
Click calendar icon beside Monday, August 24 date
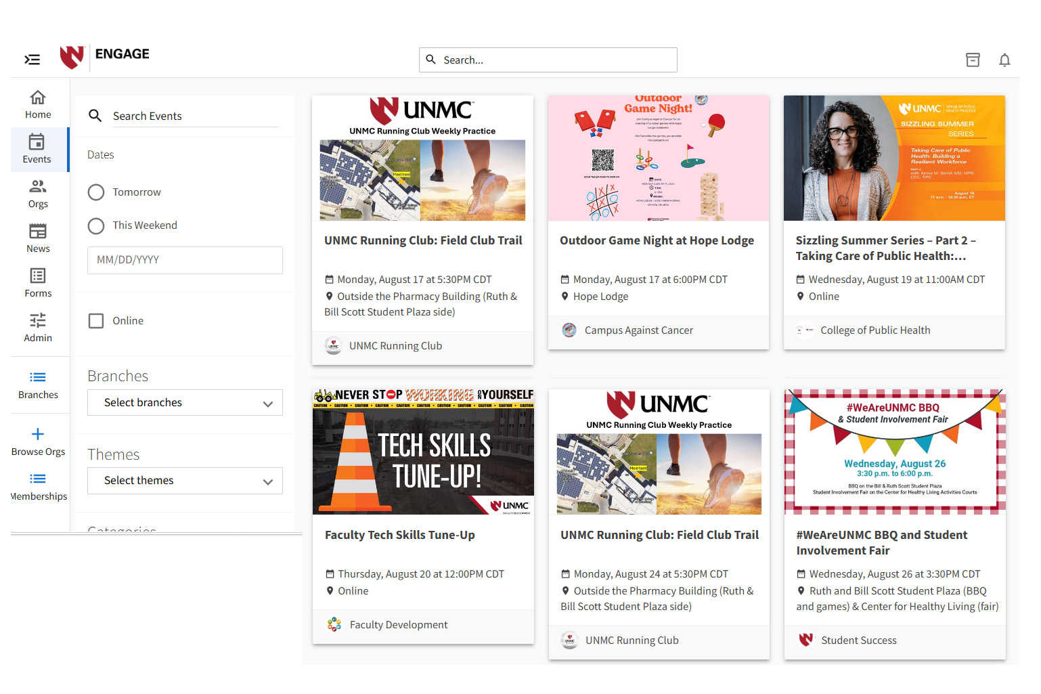pos(566,574)
